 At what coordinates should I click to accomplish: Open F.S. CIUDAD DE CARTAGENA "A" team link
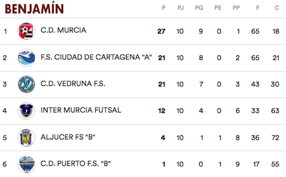pyautogui.click(x=96, y=57)
